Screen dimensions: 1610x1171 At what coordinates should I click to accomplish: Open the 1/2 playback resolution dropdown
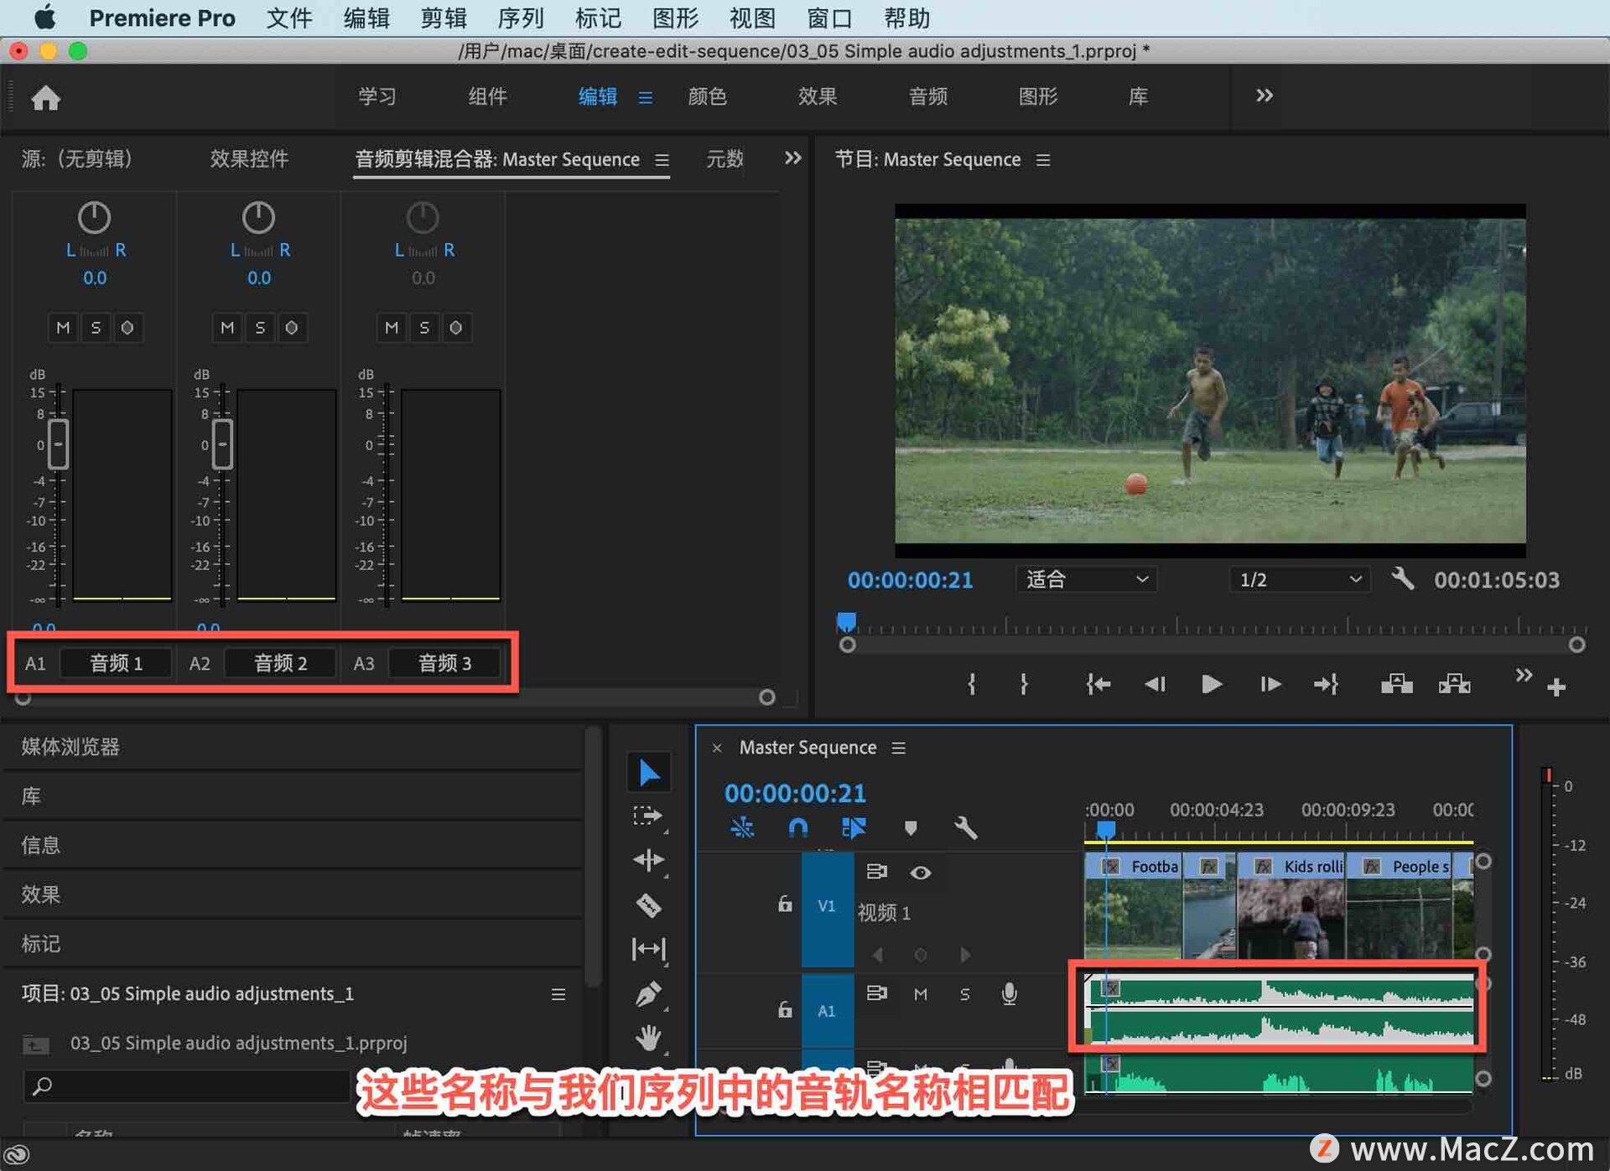click(1299, 579)
